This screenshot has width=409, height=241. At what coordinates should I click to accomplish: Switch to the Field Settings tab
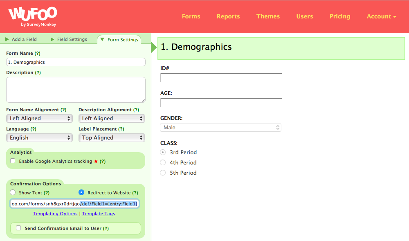(69, 39)
